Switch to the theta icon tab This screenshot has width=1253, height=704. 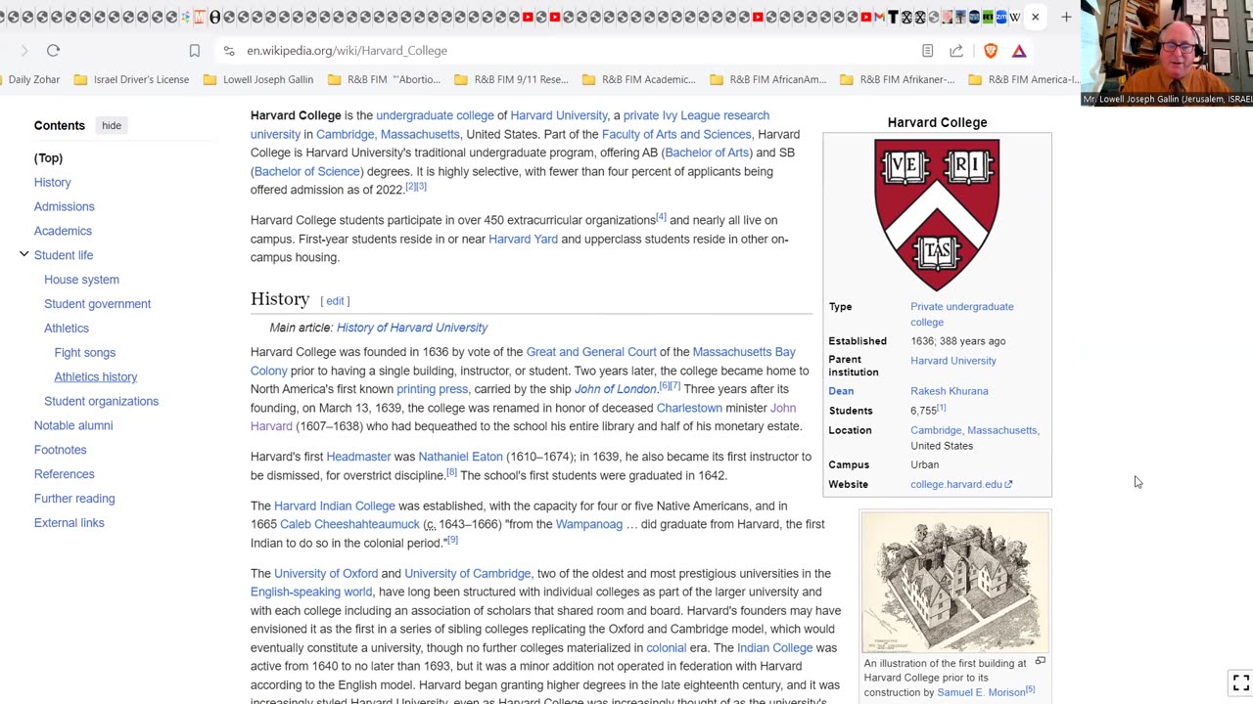point(214,17)
